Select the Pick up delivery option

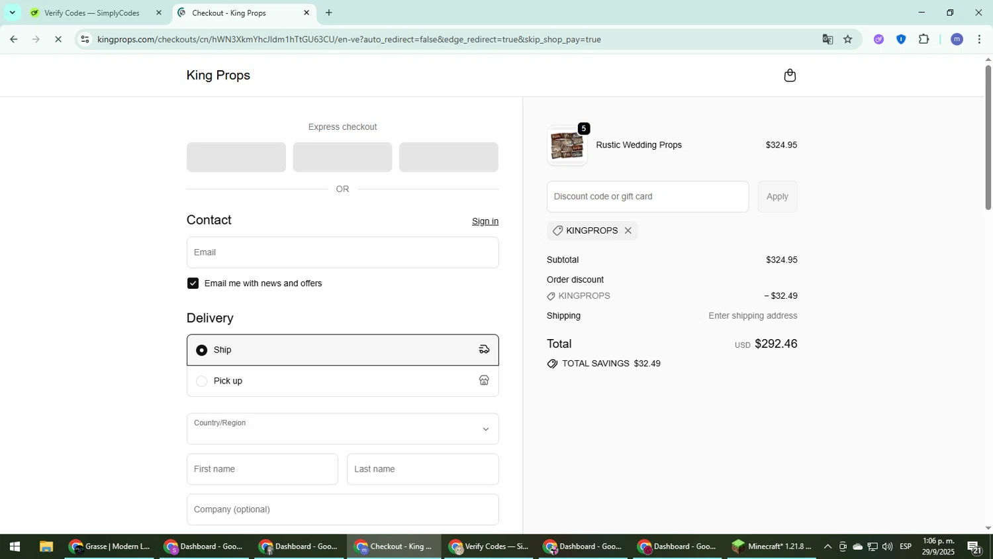342,381
